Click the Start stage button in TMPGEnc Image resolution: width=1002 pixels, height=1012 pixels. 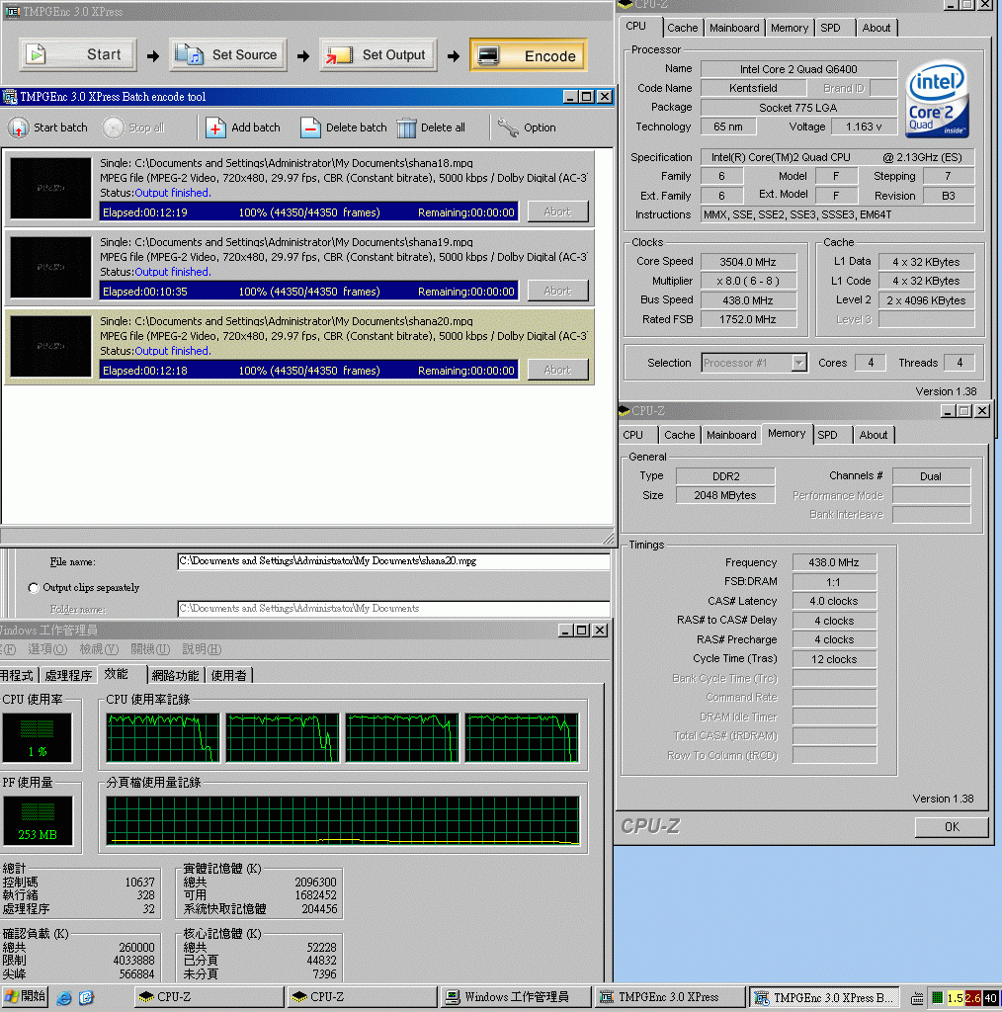(78, 55)
